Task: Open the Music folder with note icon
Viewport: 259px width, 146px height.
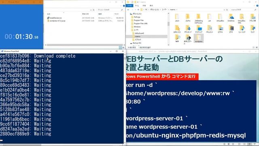Action: [242, 29]
